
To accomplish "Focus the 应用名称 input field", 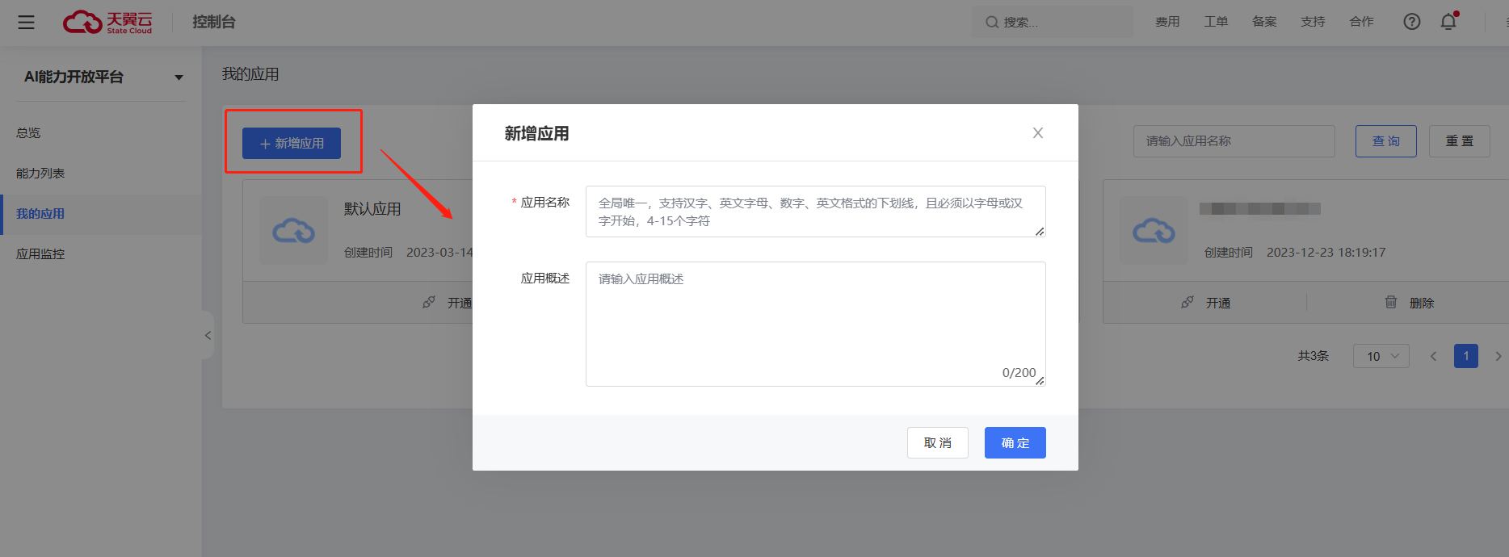I will pyautogui.click(x=816, y=211).
